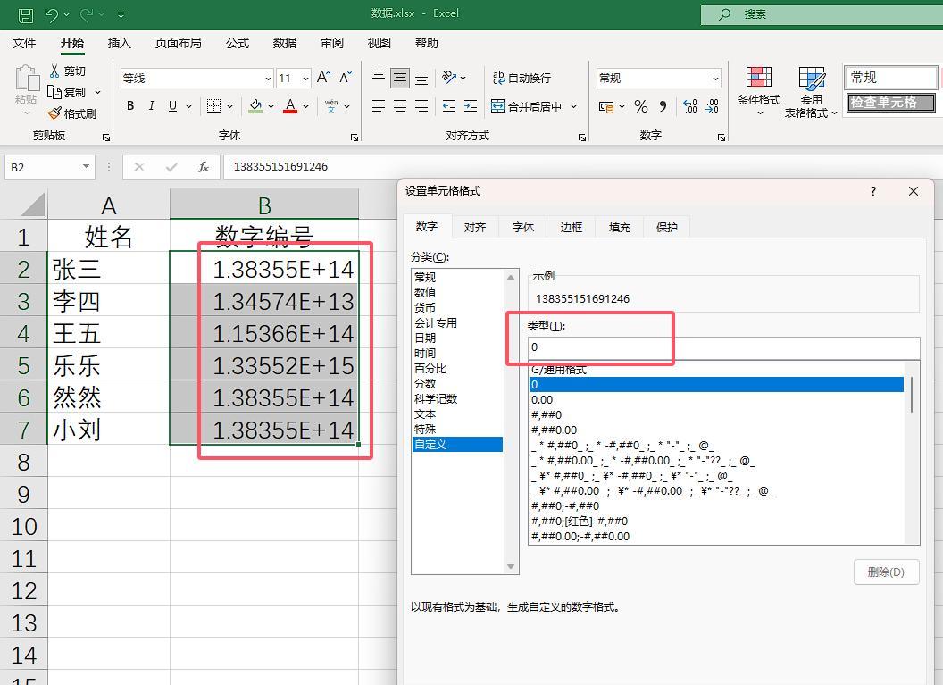Switch to the 插入 ribbon tab

[x=119, y=43]
